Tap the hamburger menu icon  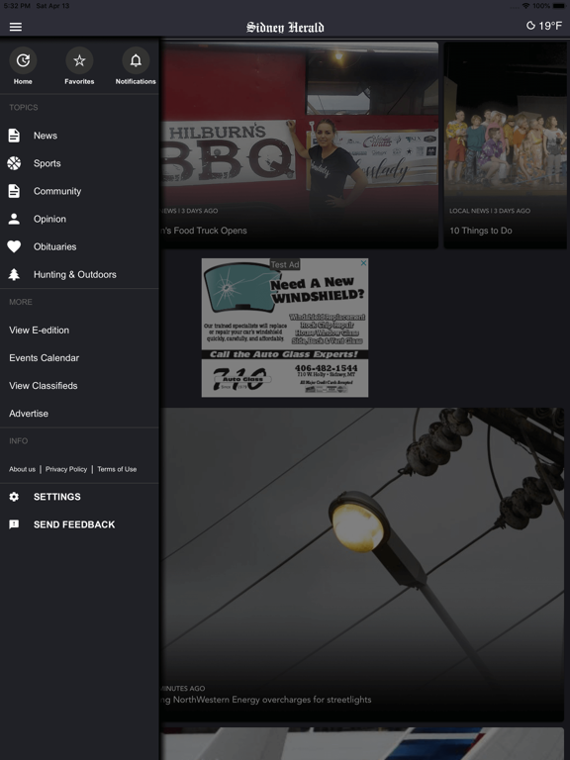coord(16,27)
